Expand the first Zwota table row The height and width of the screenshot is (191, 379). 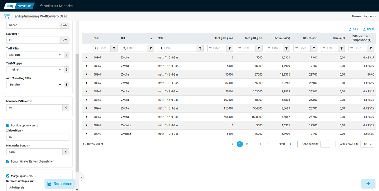coord(87,57)
